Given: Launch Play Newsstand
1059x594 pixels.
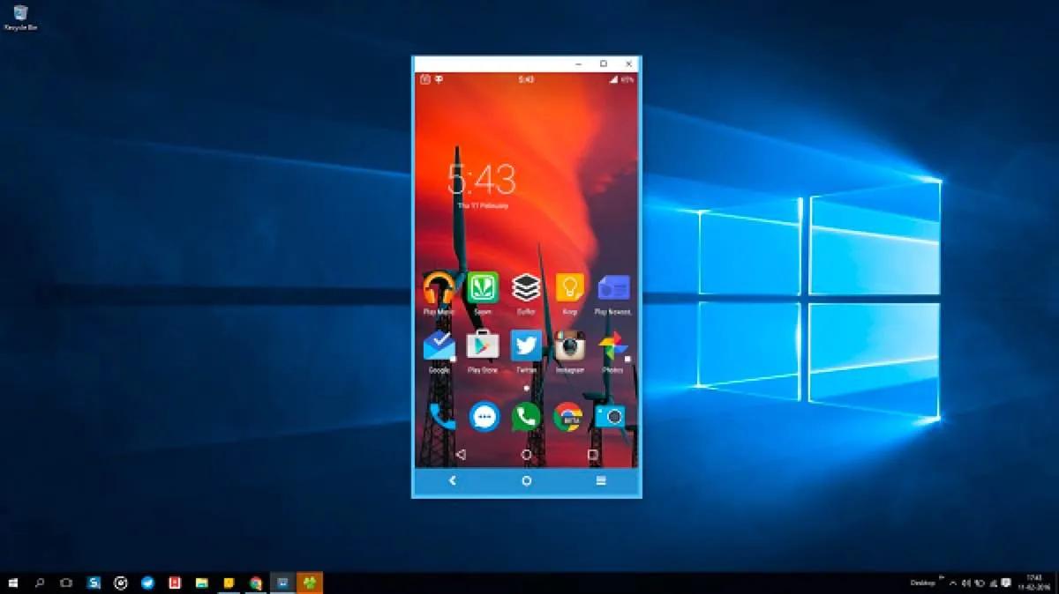Looking at the screenshot, I should tap(612, 288).
